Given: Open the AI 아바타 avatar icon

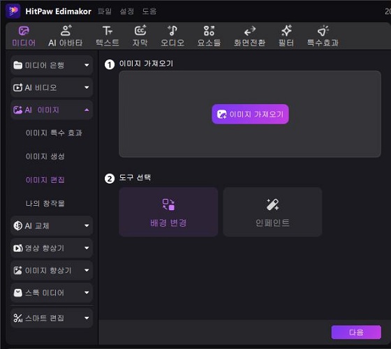Looking at the screenshot, I should point(66,31).
